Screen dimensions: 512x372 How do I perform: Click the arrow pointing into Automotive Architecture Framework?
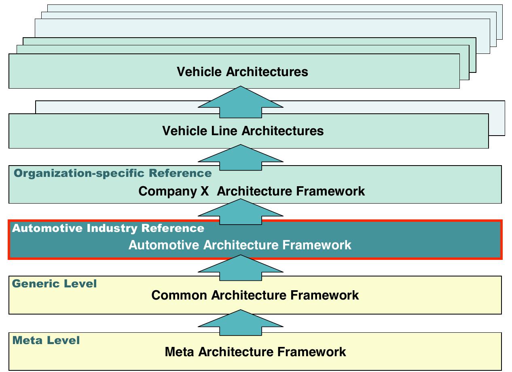pyautogui.click(x=241, y=268)
